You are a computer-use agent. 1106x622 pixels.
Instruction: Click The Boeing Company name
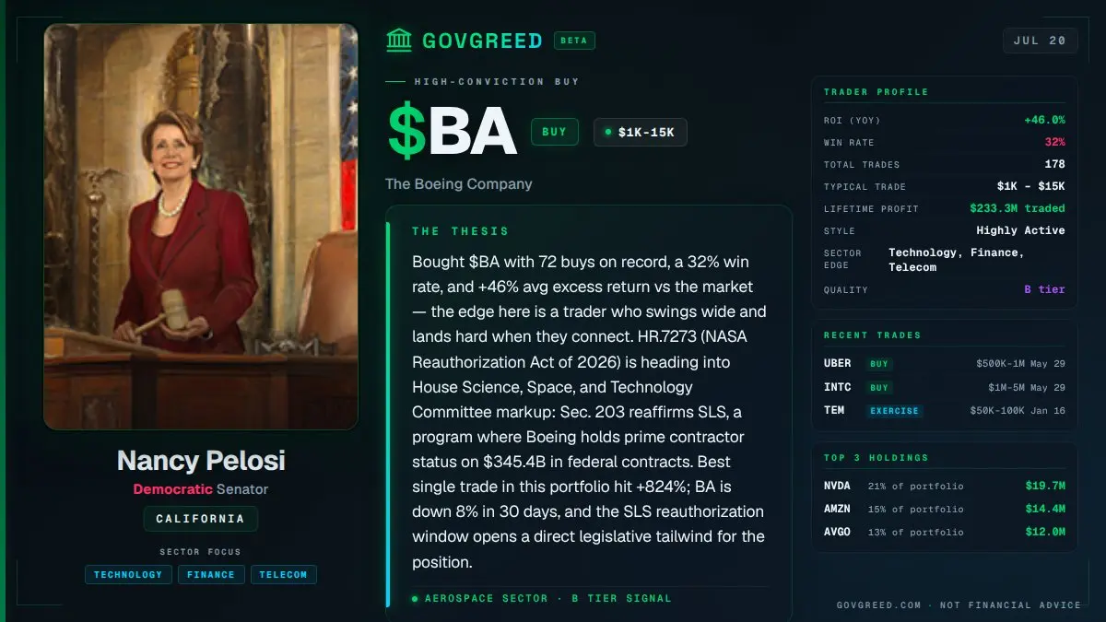pos(459,183)
